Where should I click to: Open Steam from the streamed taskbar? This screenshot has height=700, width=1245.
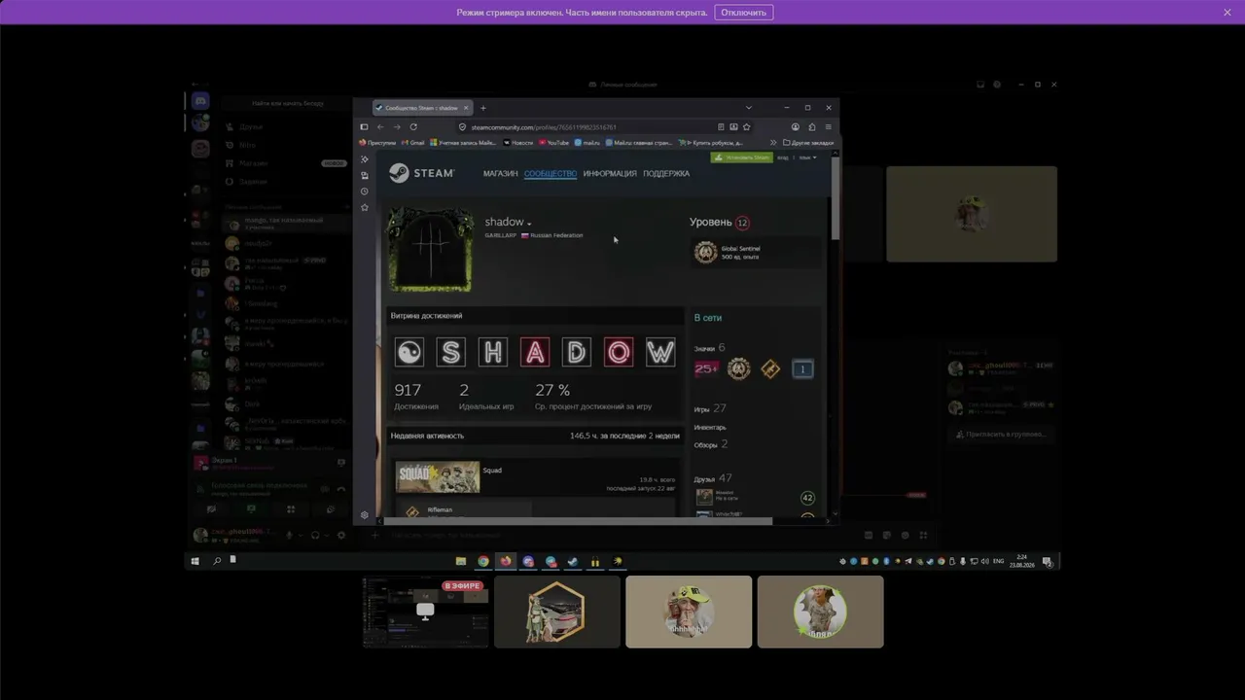click(x=573, y=561)
